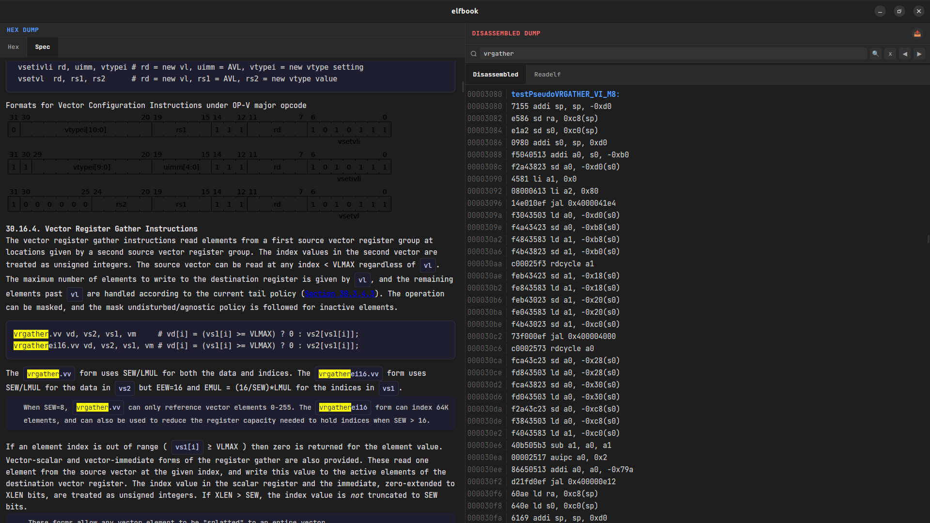Screen dimensions: 930x523
Task: Open the Disassembled tab
Action: coord(496,75)
